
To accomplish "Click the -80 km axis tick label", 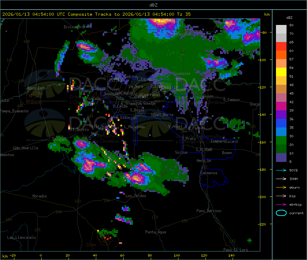I will [264, 32].
